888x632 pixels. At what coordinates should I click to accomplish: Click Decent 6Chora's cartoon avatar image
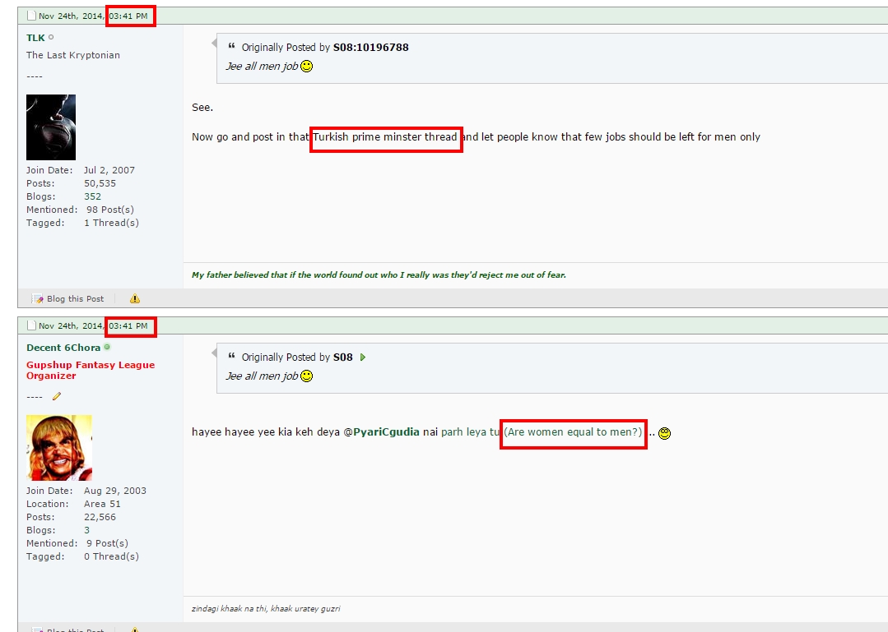pyautogui.click(x=59, y=448)
